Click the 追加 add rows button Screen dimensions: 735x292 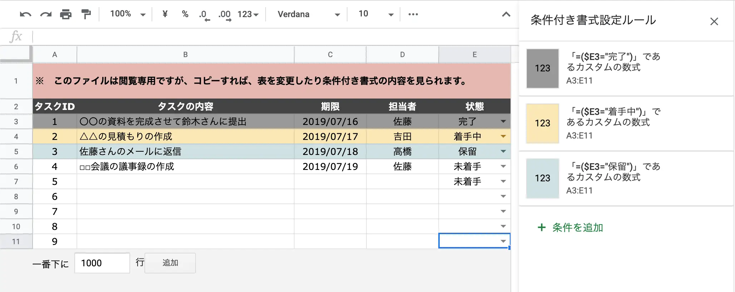tap(170, 263)
